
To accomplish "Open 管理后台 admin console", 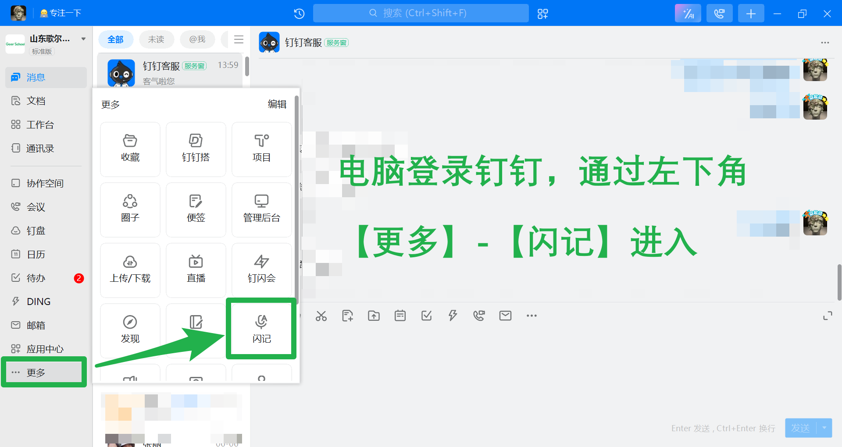I will pyautogui.click(x=262, y=209).
